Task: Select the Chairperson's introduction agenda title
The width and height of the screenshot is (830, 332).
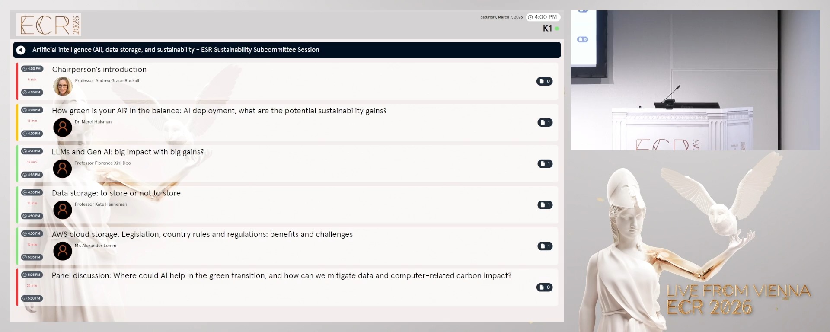Action: click(99, 70)
